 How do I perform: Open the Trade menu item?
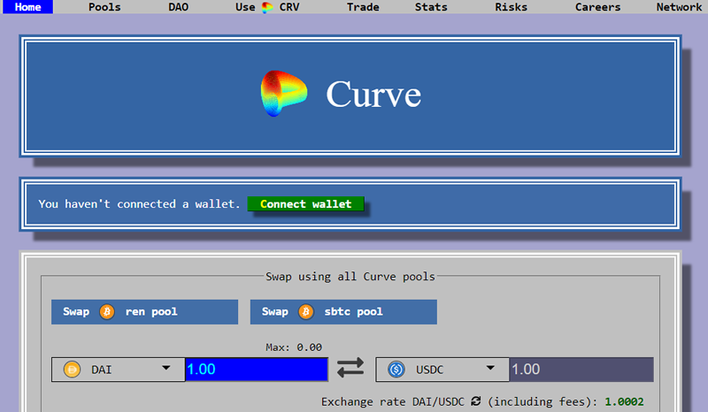click(x=363, y=7)
